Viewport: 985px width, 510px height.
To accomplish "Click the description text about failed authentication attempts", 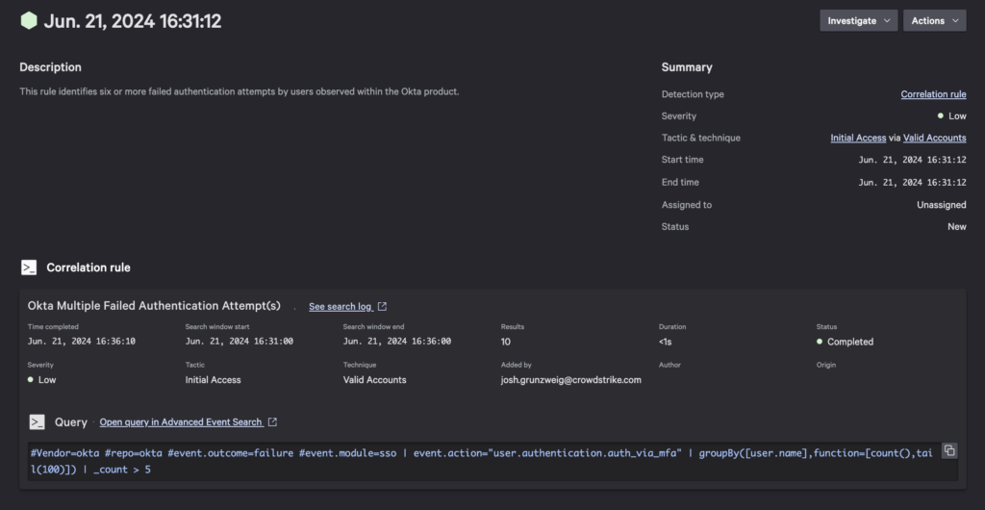I will click(x=240, y=91).
